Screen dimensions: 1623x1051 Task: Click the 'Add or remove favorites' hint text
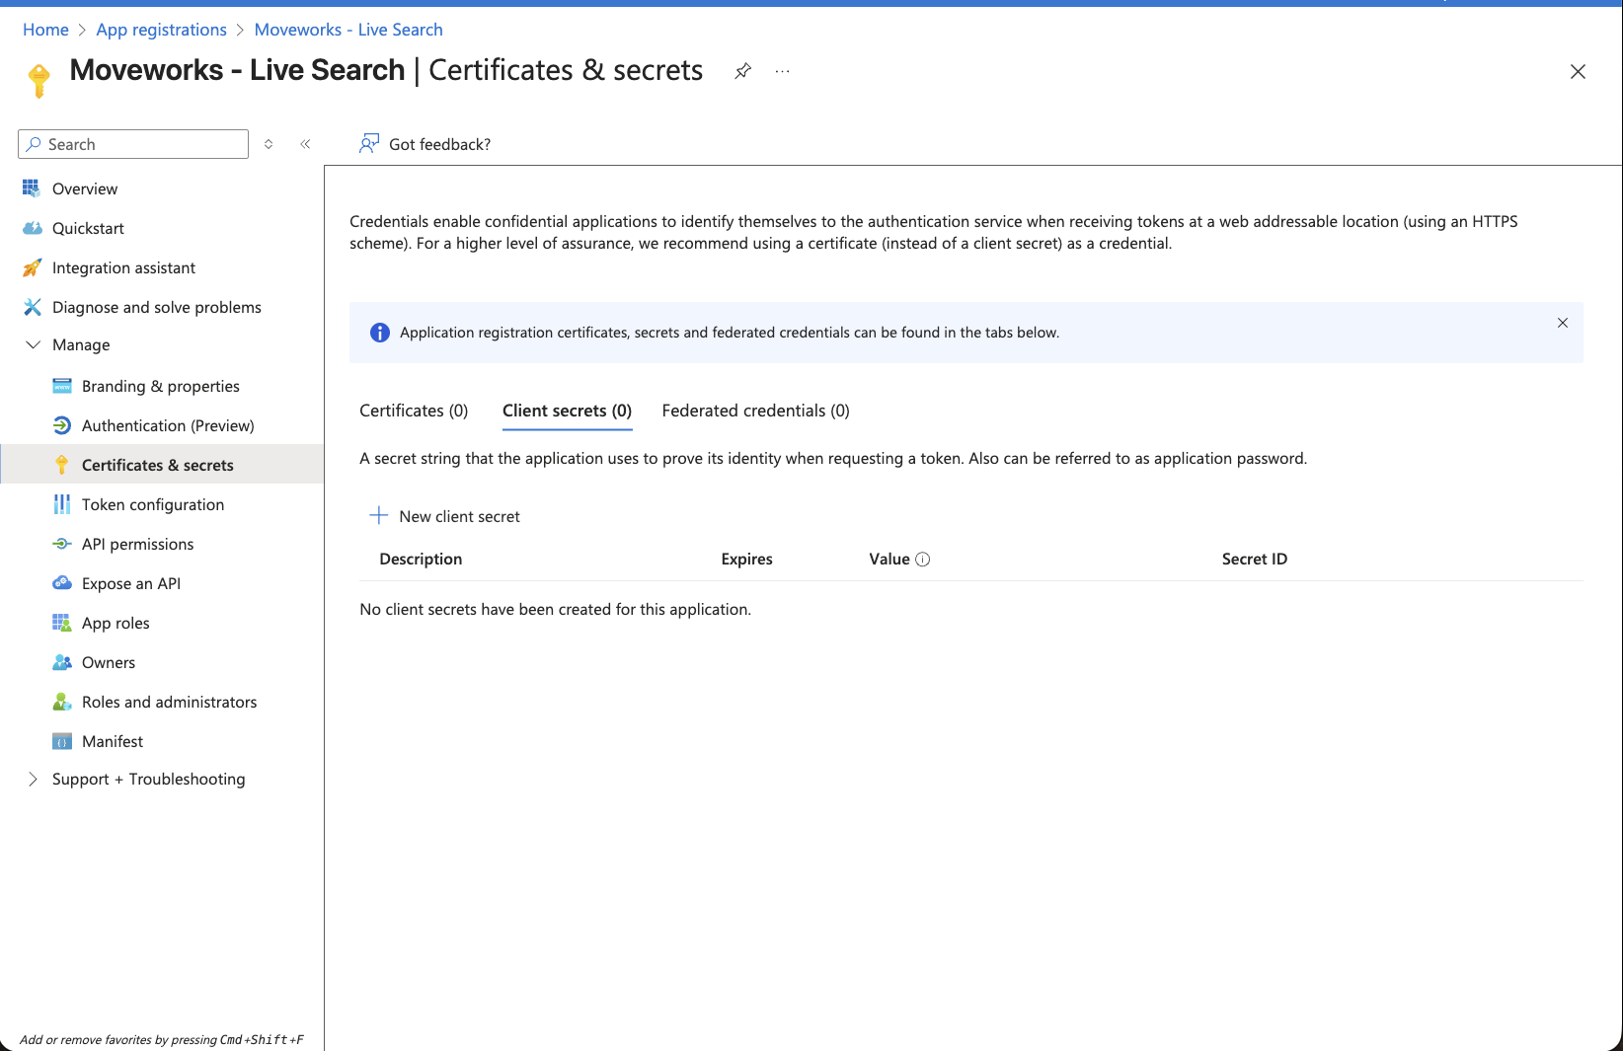pos(162,1040)
